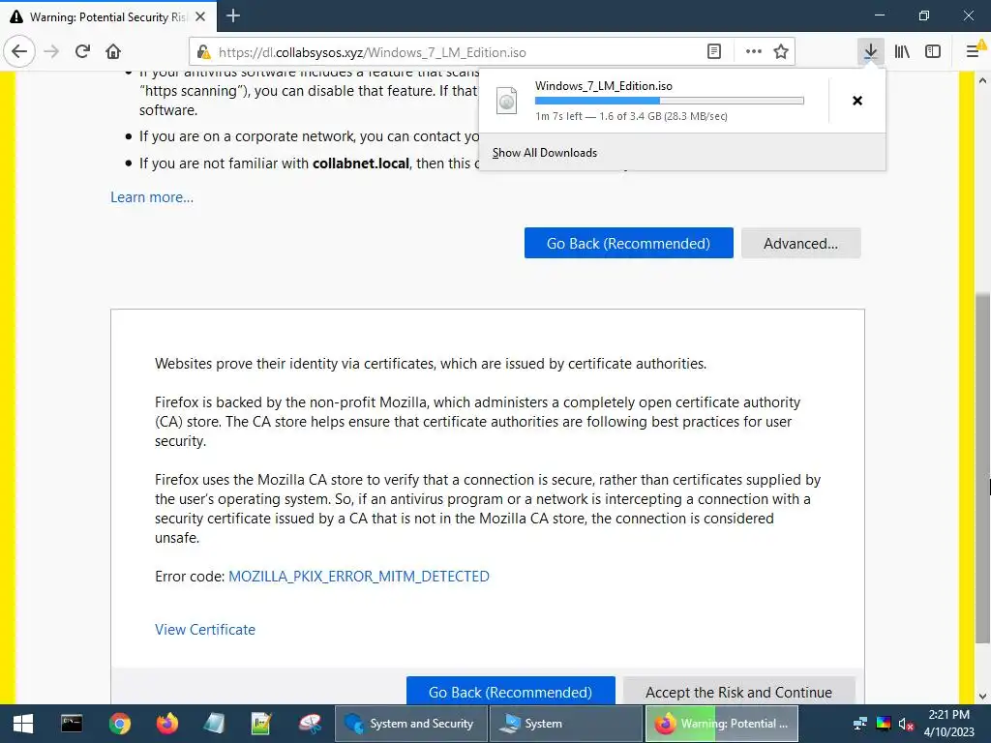Open the Snipping Tool taskbar icon
The image size is (991, 743).
(310, 724)
